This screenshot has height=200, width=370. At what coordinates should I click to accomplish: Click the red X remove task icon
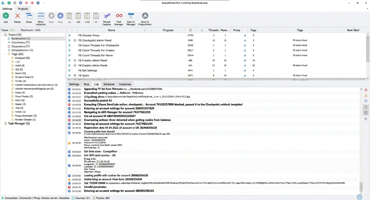coord(17,16)
